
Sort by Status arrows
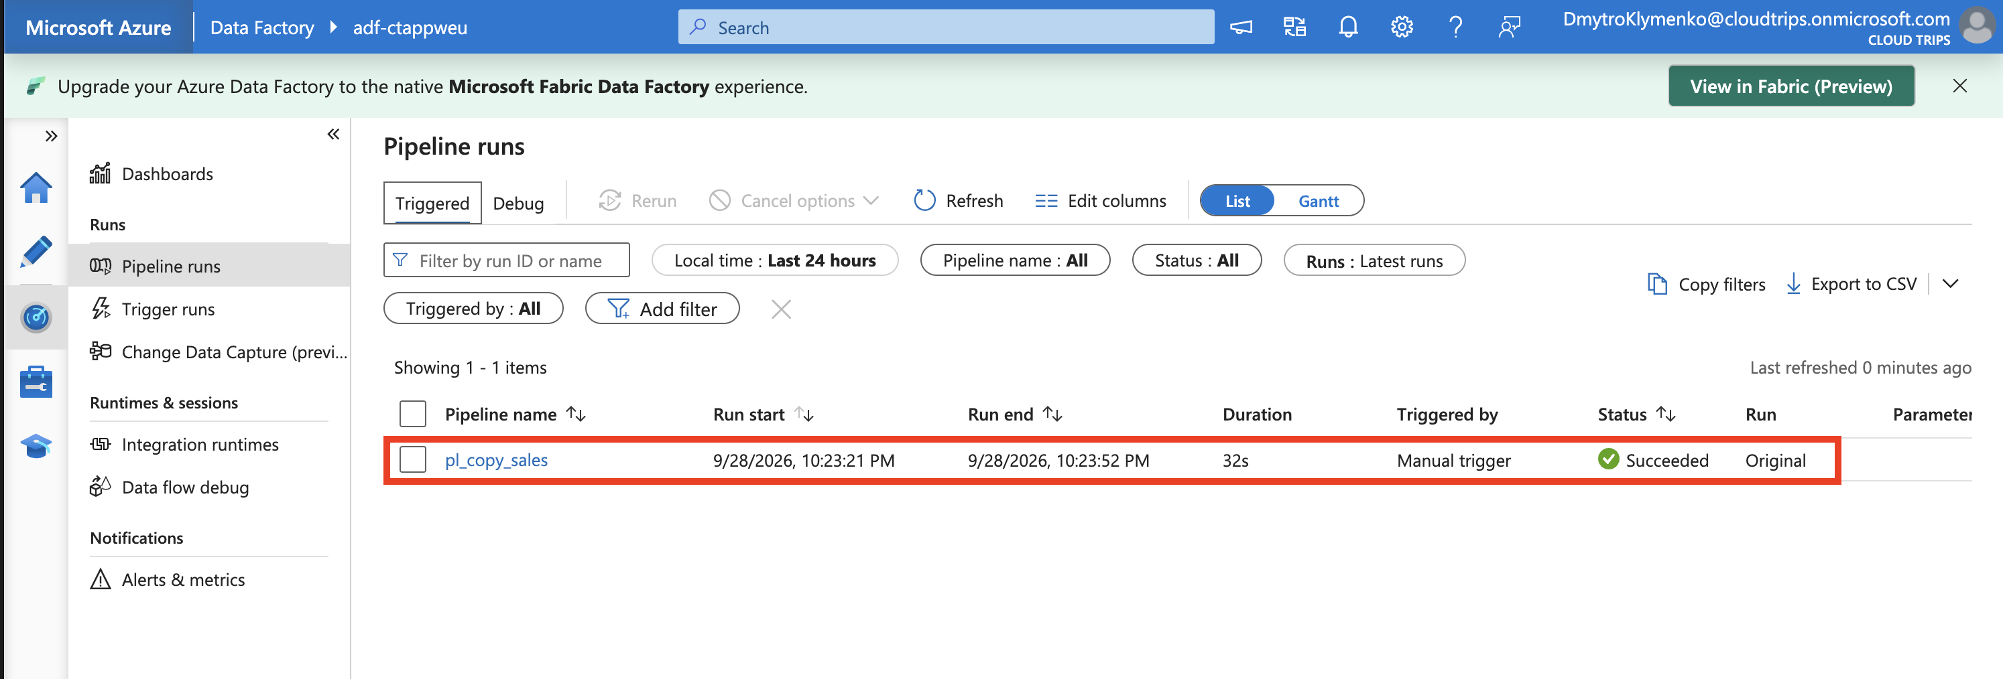pos(1666,414)
